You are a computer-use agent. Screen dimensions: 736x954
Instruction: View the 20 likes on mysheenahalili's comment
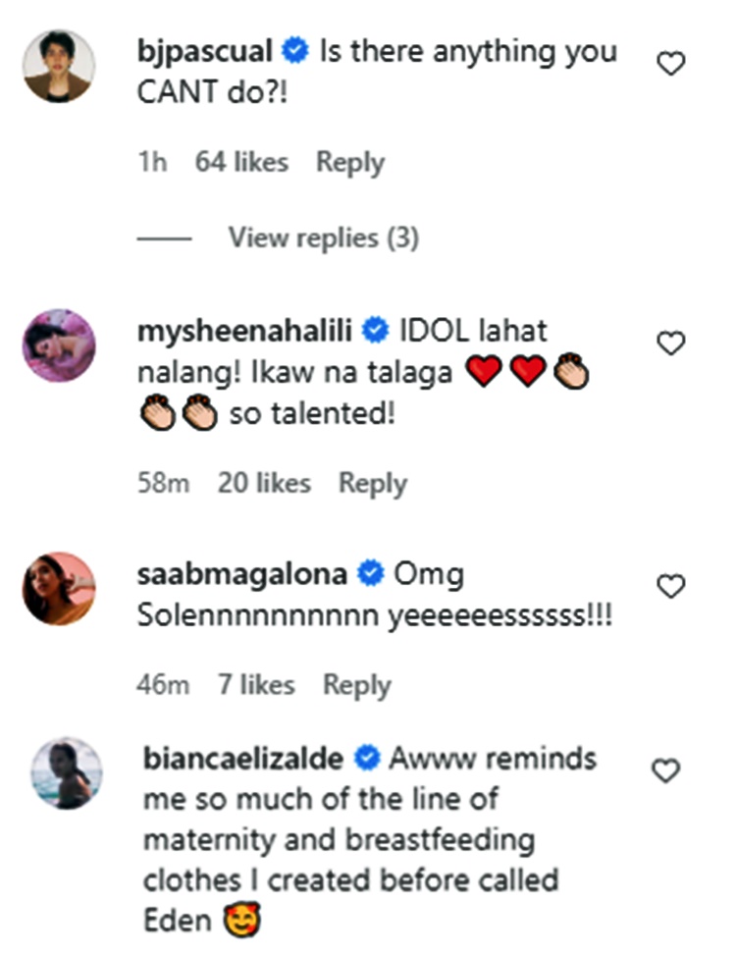[264, 483]
